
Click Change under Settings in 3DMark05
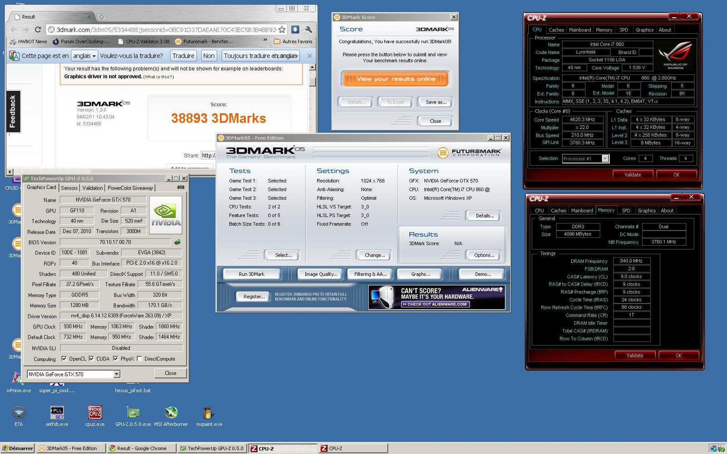tap(374, 255)
